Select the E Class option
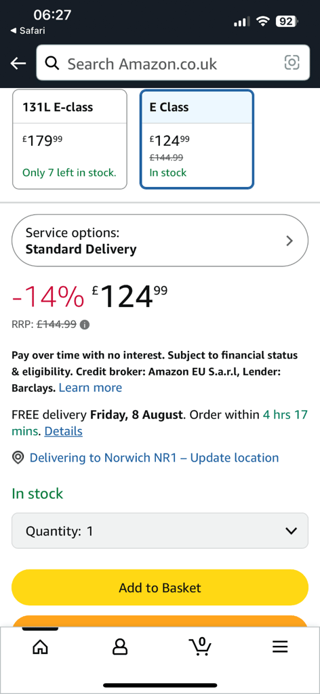This screenshot has width=320, height=694. pyautogui.click(x=197, y=139)
